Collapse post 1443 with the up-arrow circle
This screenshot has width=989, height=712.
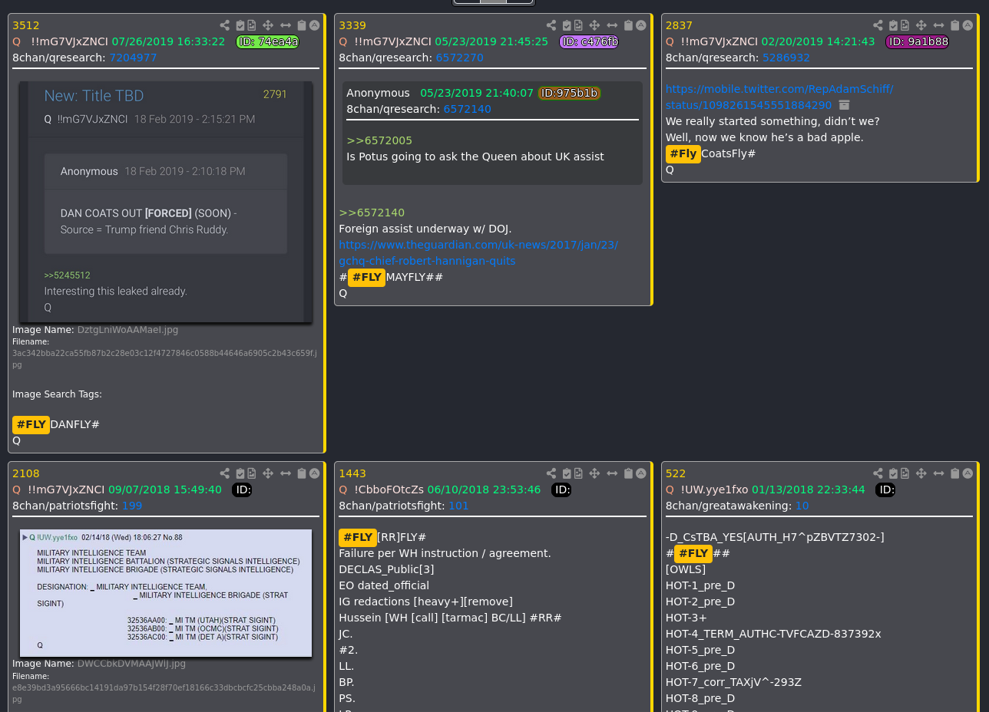(x=640, y=473)
